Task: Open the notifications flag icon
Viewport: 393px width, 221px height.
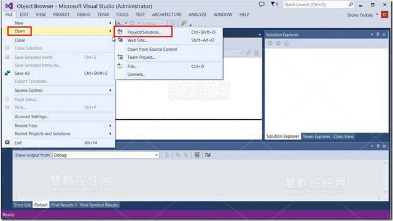Action: click(x=274, y=4)
